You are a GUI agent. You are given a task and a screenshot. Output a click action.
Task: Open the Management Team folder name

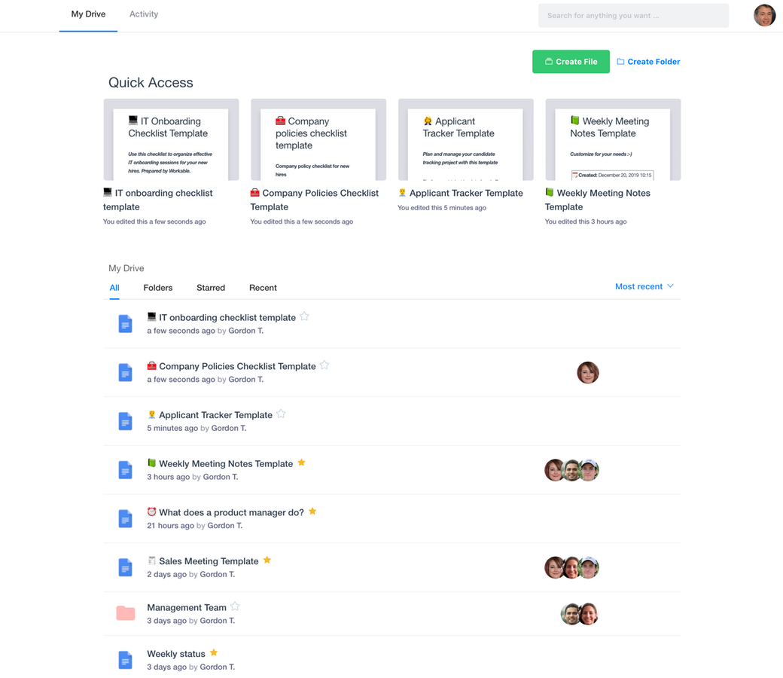point(187,607)
